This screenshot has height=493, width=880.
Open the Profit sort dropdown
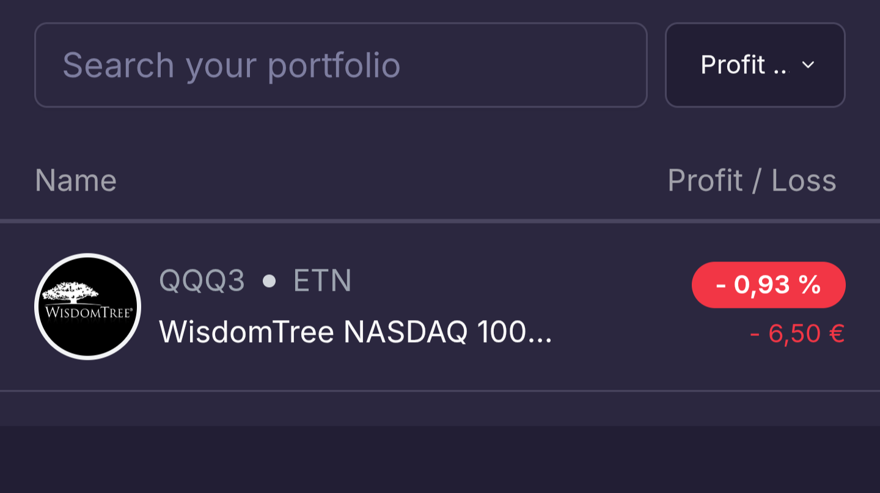coord(755,65)
